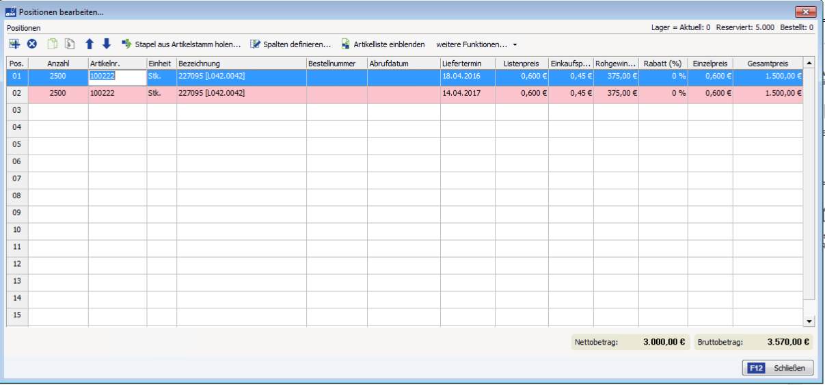Click the copy position icon
825x385 pixels.
click(x=52, y=44)
